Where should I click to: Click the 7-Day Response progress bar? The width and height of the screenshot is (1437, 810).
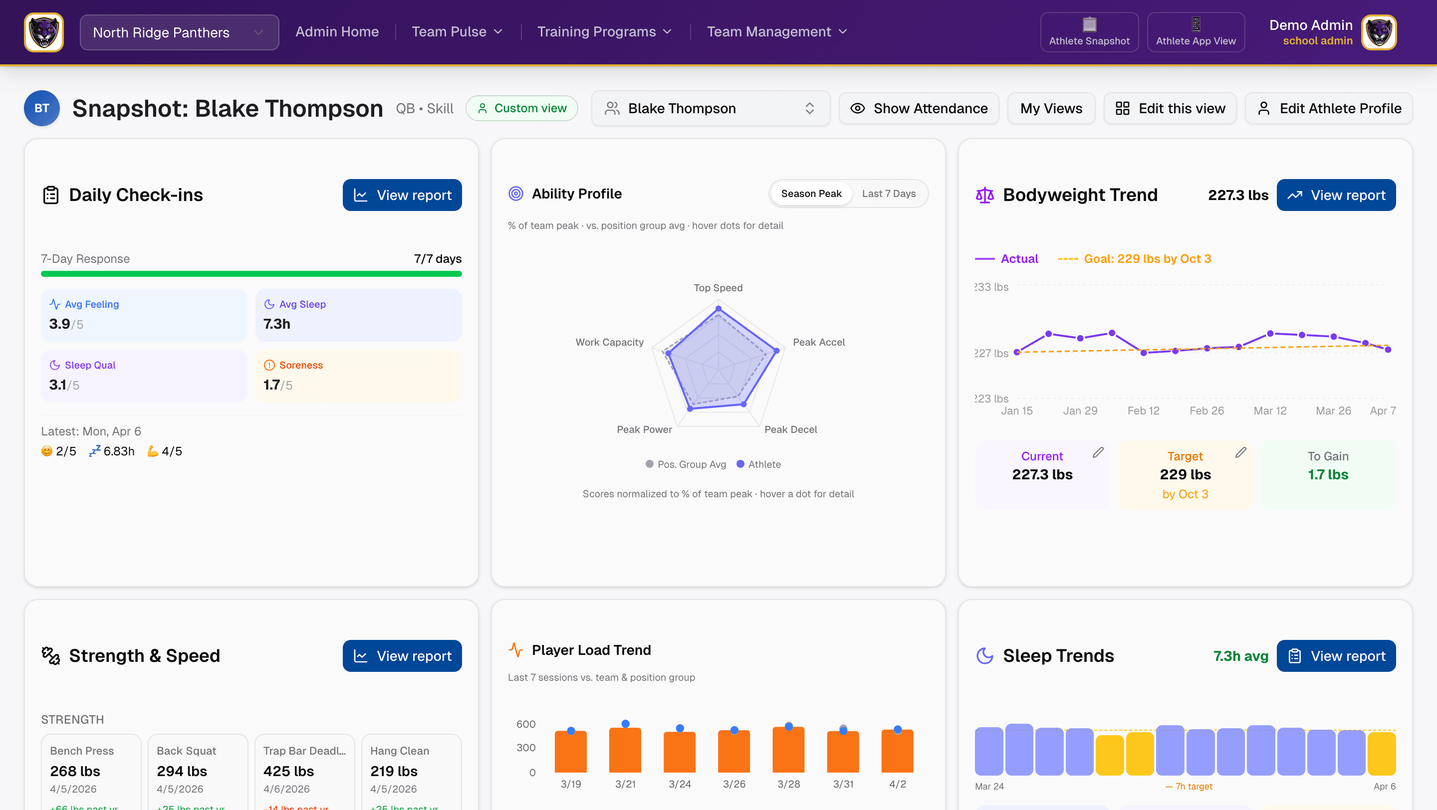tap(251, 274)
